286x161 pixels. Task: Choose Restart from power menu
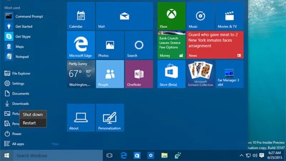tap(29, 123)
